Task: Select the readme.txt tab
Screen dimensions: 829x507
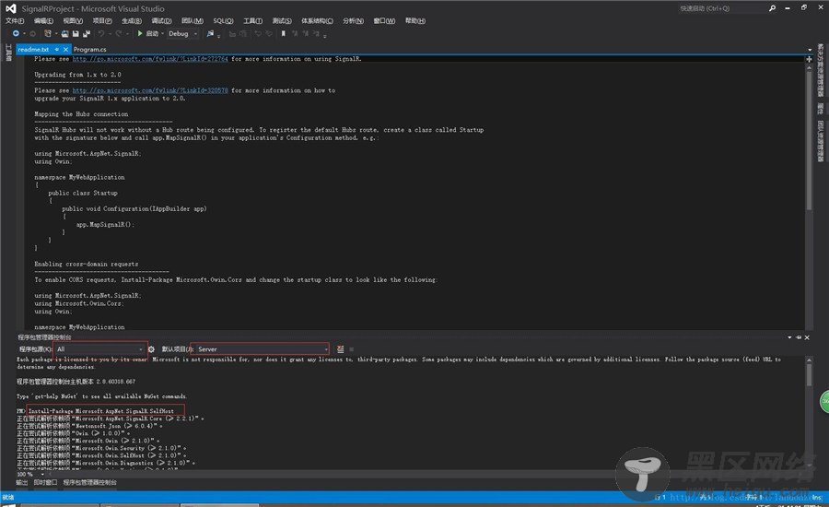Action: (x=33, y=49)
